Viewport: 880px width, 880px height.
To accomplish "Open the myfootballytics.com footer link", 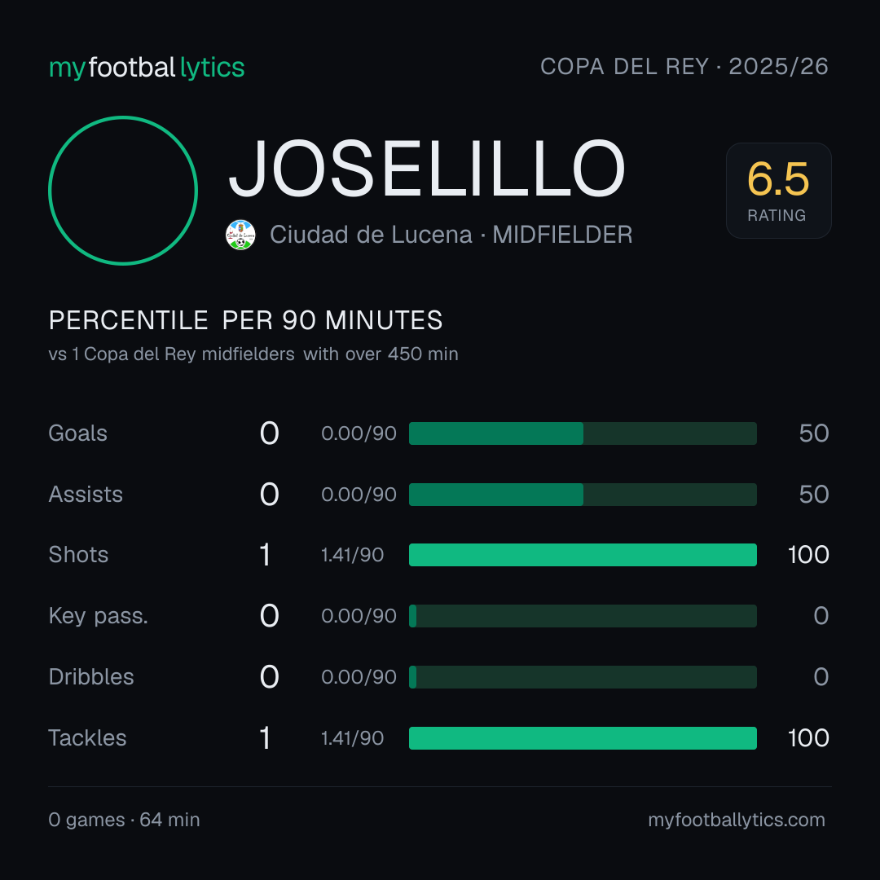I will pyautogui.click(x=737, y=820).
